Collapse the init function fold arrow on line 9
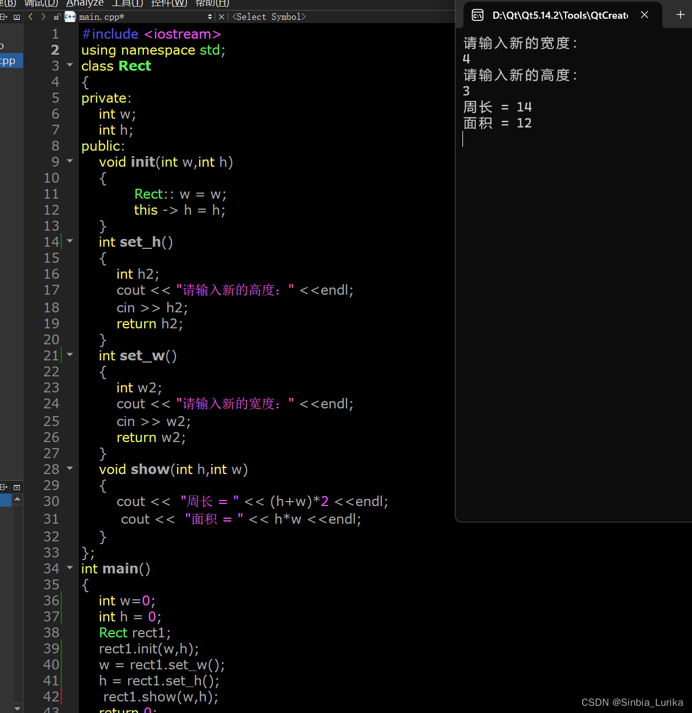 (70, 161)
